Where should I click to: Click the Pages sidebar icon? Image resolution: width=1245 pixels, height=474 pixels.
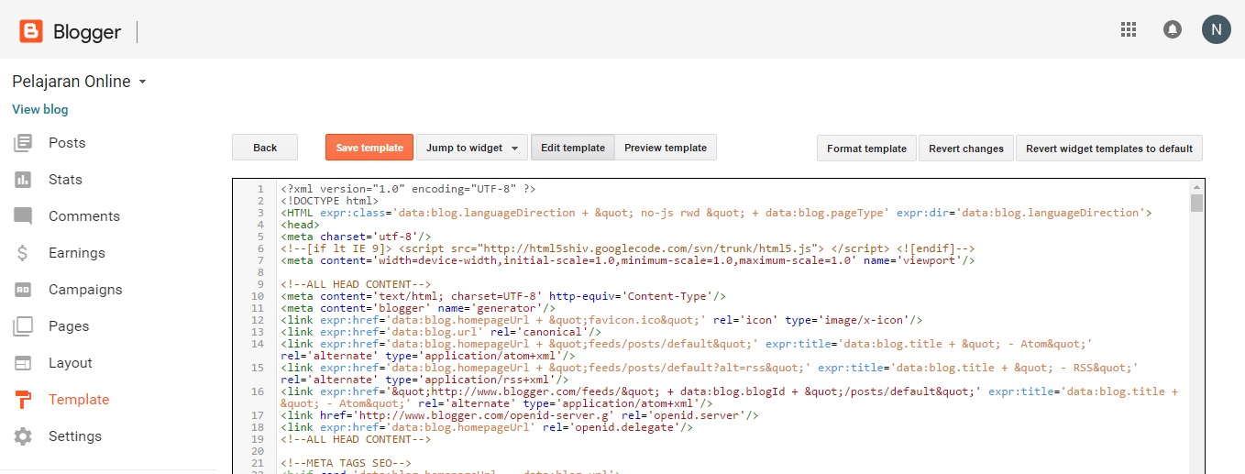pyautogui.click(x=23, y=326)
